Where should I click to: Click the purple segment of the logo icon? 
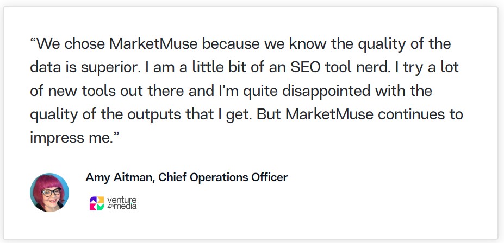(93, 200)
